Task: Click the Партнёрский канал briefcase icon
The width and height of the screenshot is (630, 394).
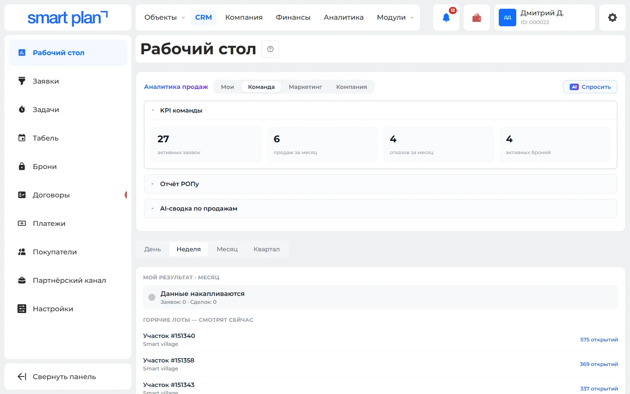Action: click(x=22, y=280)
